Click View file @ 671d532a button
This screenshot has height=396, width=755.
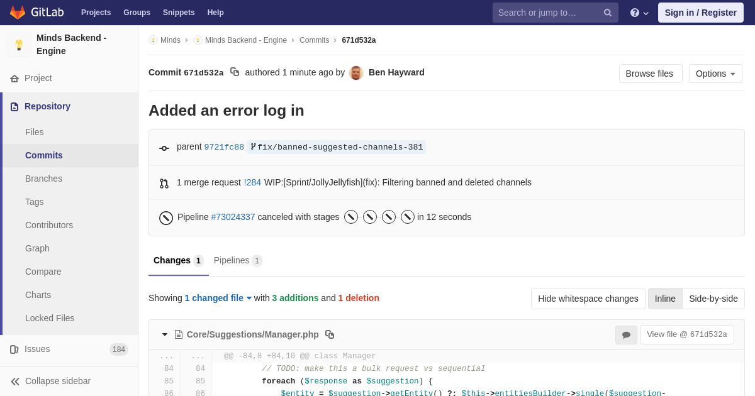click(687, 334)
